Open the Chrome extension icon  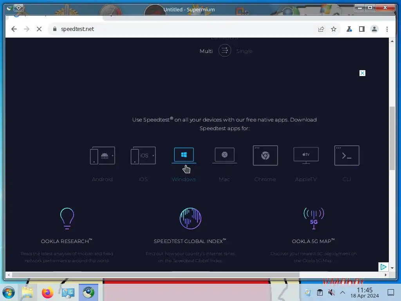click(x=265, y=155)
